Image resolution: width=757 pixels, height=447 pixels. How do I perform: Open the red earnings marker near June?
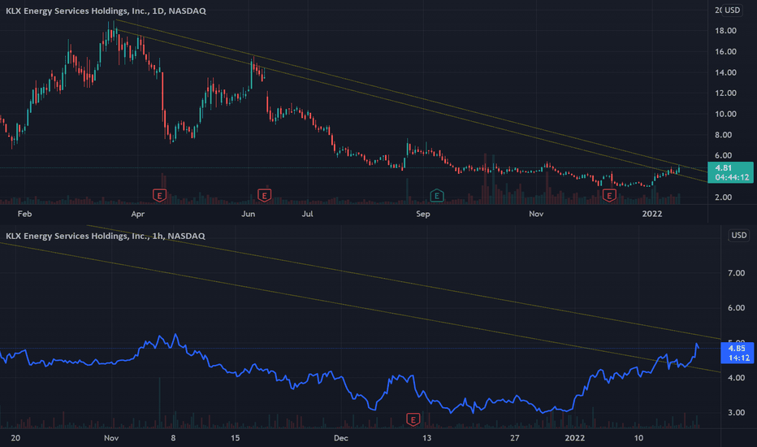click(x=264, y=195)
